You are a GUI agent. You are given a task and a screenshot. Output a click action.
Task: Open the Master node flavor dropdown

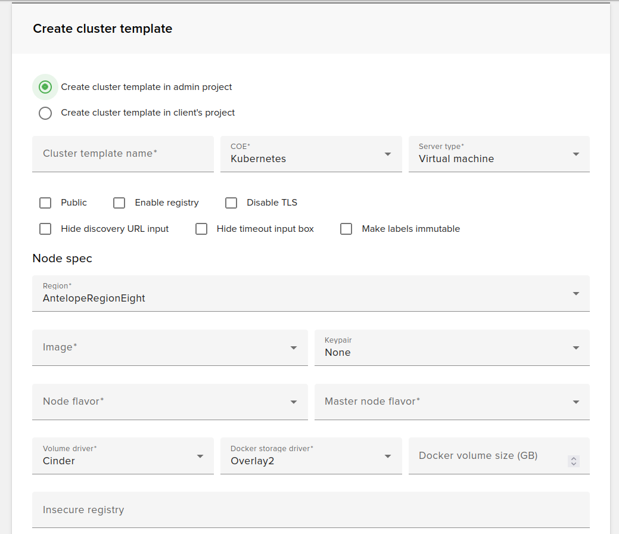pos(576,402)
